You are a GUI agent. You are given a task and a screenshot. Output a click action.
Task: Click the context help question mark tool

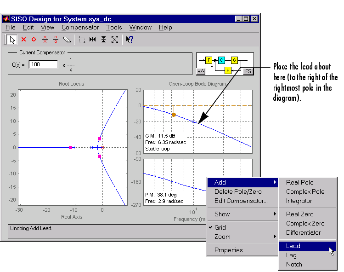[130, 40]
